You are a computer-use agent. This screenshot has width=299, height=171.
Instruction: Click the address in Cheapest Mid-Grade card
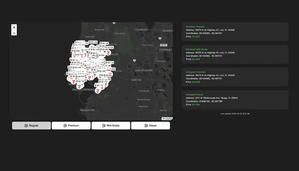(210, 53)
